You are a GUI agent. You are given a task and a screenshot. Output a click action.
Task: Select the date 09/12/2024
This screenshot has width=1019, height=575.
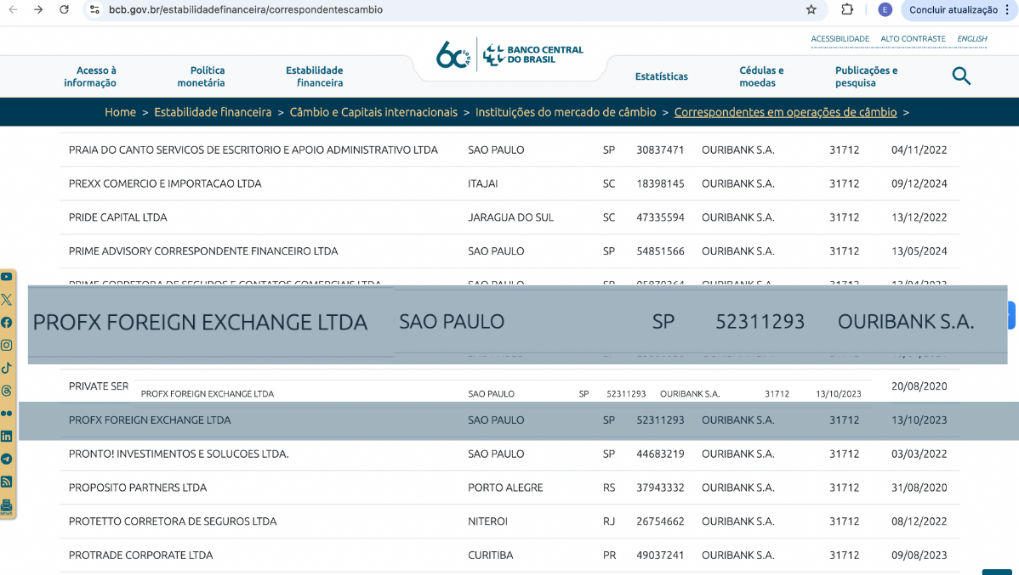point(919,183)
